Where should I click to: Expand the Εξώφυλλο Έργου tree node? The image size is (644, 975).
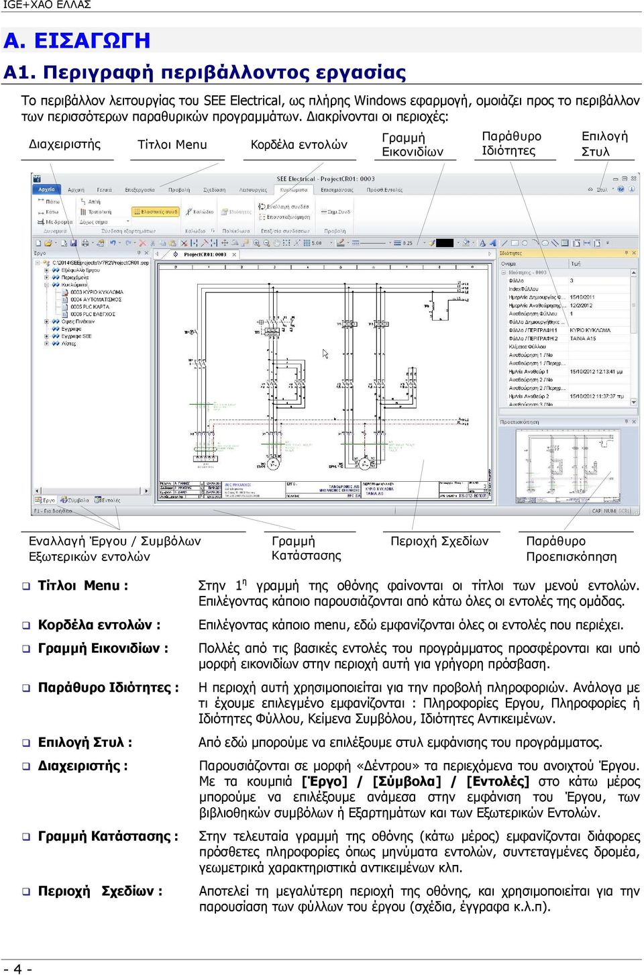[47, 270]
